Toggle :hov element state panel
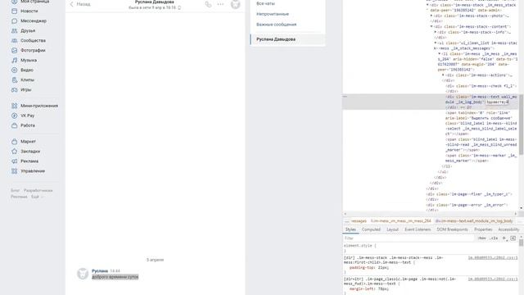Viewport: 524px width, 295px height. click(482, 238)
